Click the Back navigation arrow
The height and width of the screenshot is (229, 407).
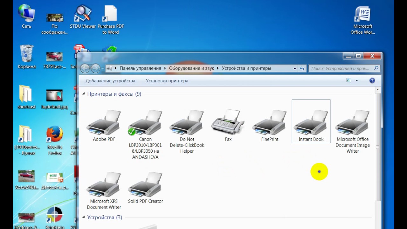[85, 68]
